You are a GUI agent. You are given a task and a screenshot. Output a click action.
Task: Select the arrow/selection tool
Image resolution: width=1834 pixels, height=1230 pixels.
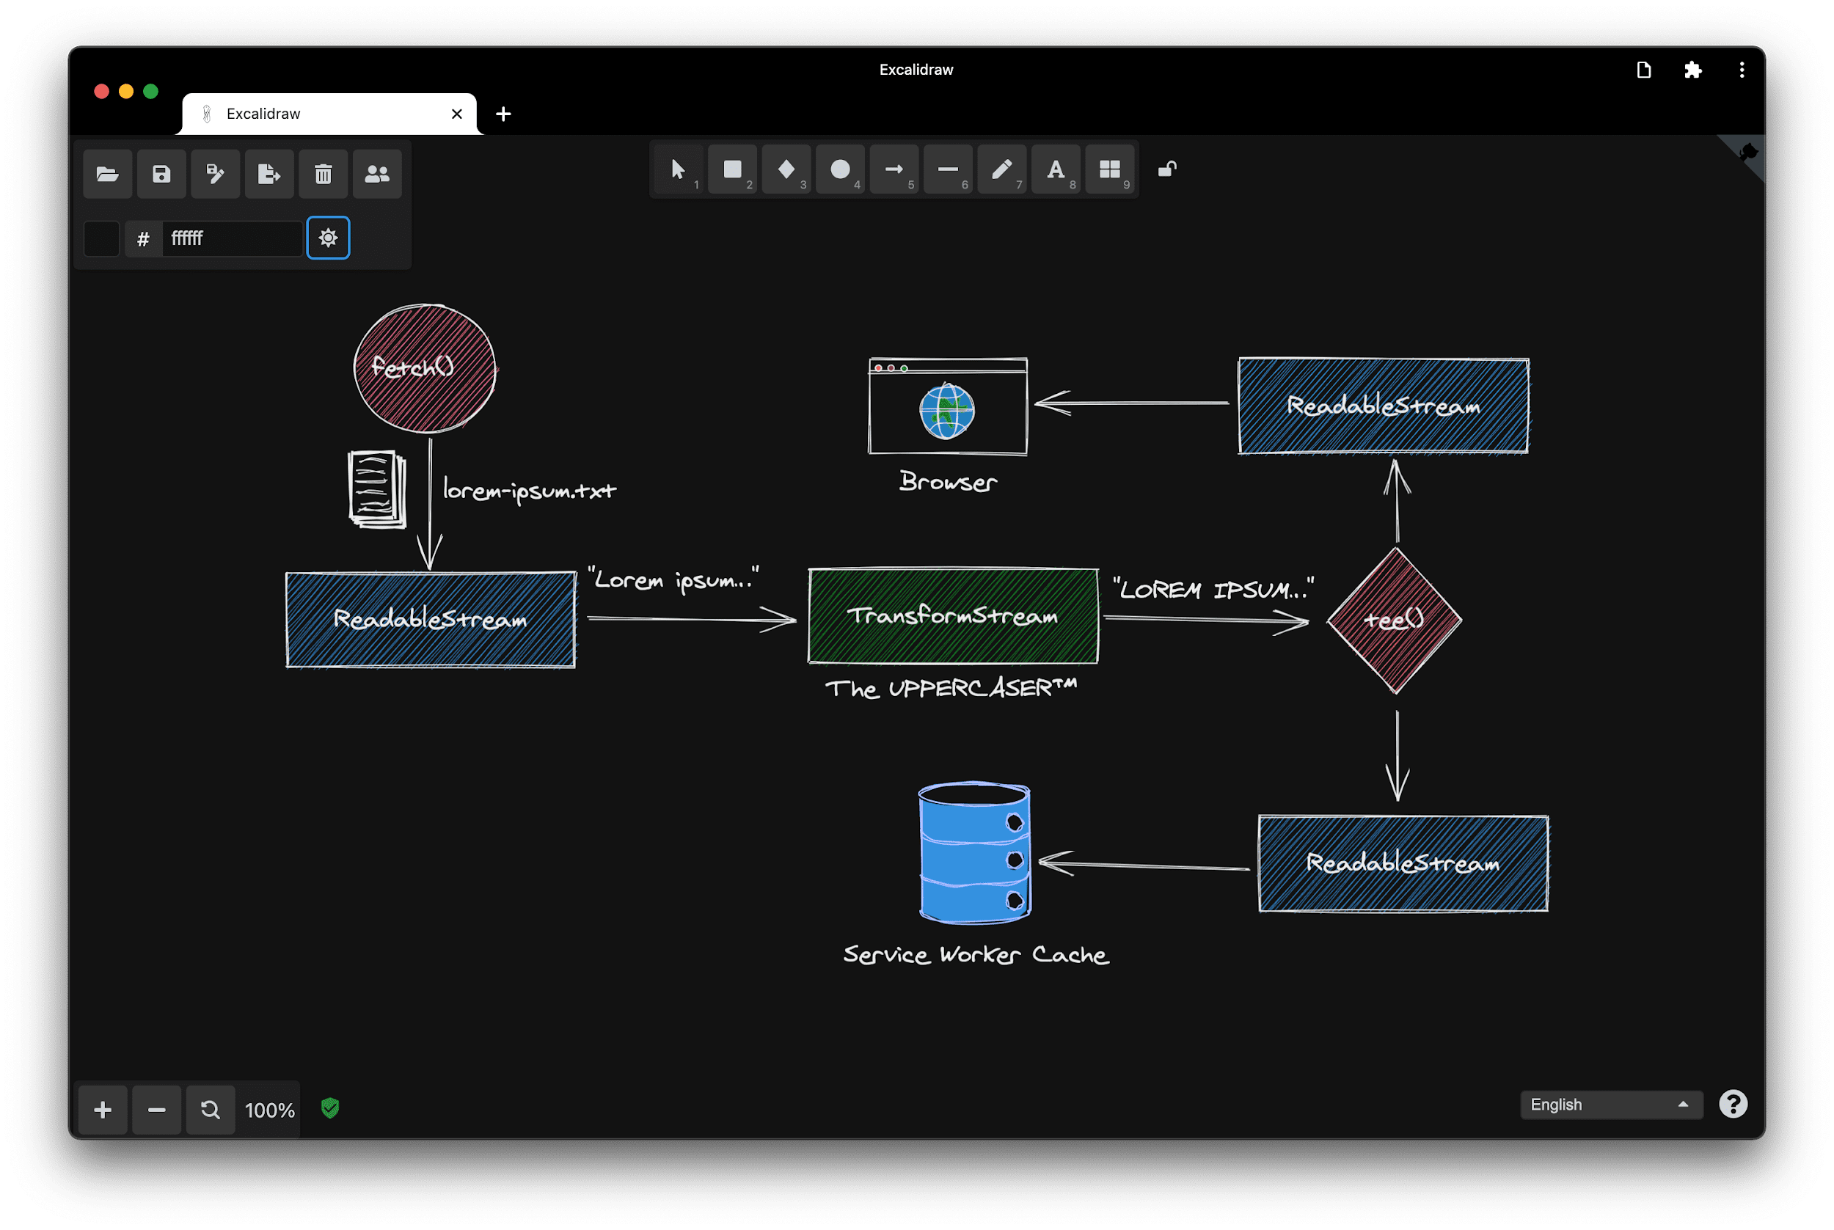[x=677, y=169]
